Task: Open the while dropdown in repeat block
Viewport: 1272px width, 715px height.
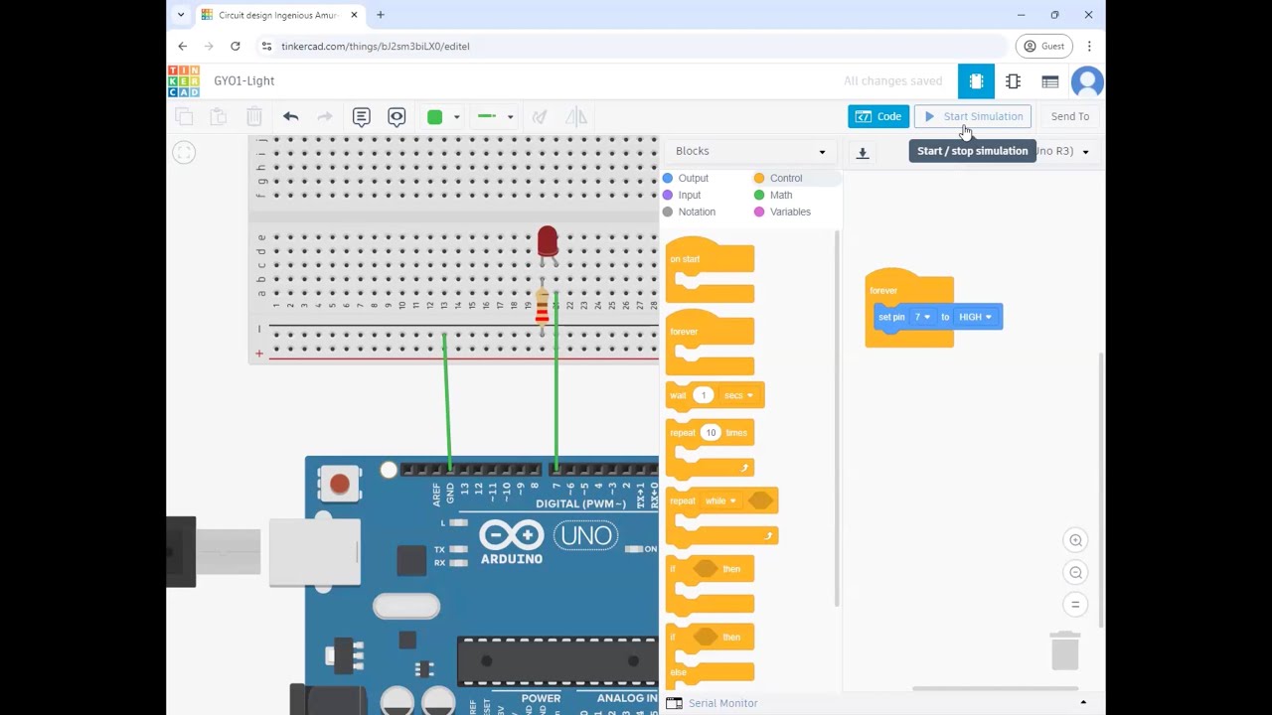Action: (721, 500)
